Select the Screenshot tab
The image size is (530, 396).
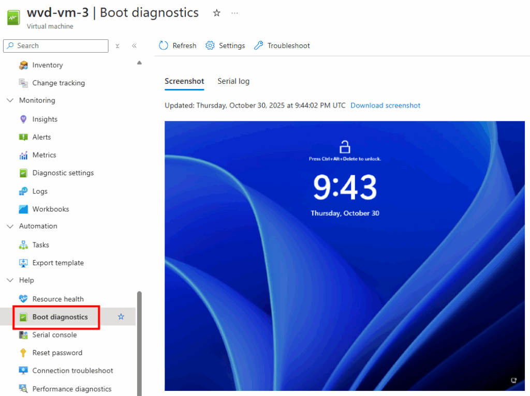point(184,81)
